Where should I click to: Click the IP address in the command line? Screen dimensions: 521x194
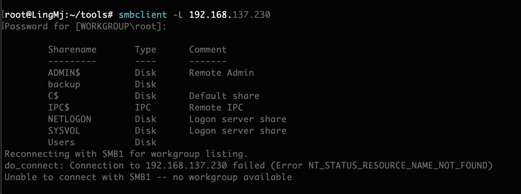pos(229,15)
